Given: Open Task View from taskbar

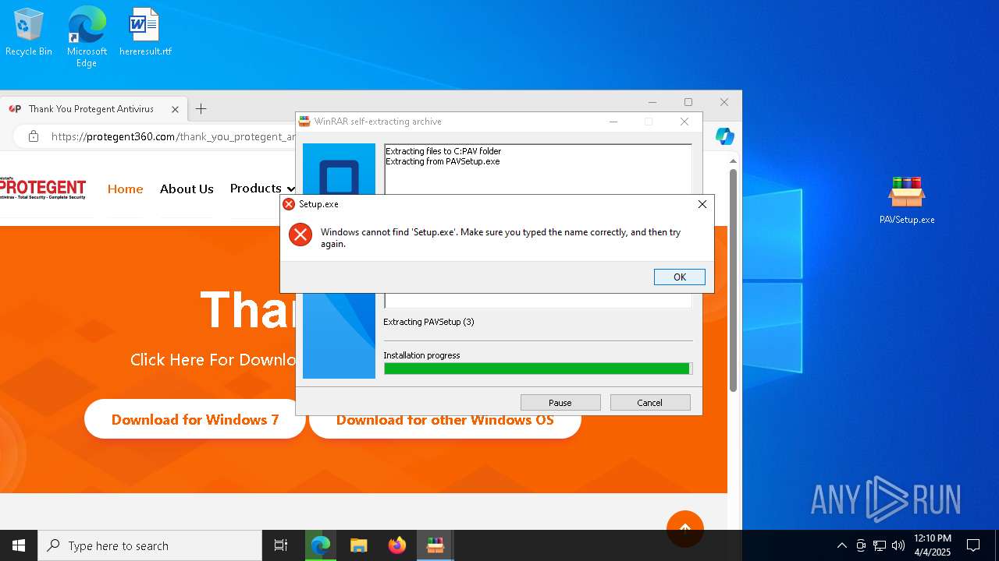Looking at the screenshot, I should [281, 545].
